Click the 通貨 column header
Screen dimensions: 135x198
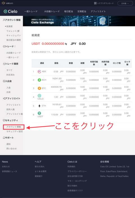[42, 63]
